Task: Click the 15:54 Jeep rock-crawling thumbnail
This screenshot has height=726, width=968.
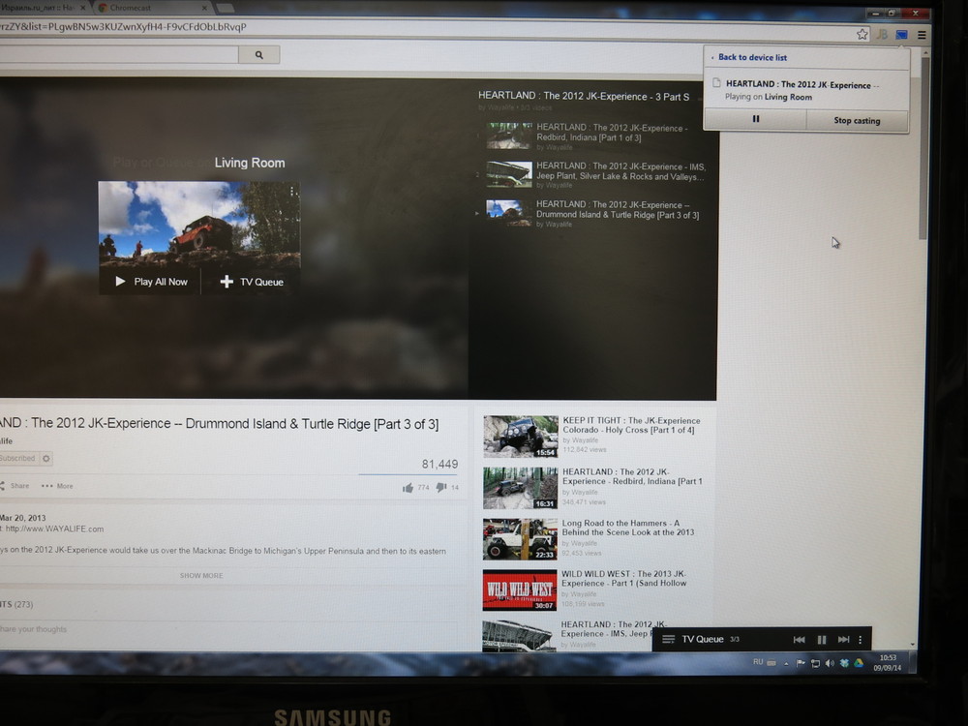Action: pos(521,437)
